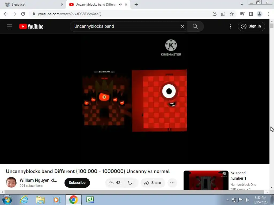Open the network status tray icon

234,200
